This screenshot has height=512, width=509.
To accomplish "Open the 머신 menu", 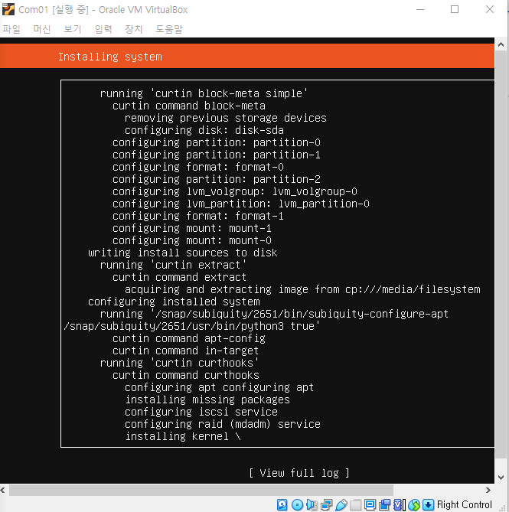I will 42,29.
